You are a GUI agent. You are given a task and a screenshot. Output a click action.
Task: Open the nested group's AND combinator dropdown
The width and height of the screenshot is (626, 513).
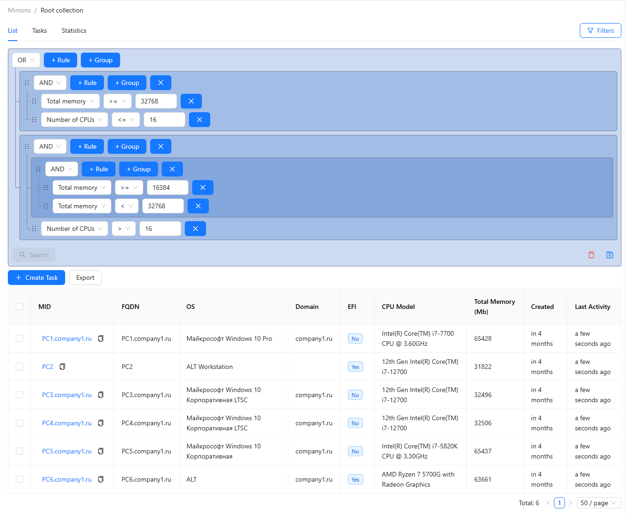pos(61,169)
